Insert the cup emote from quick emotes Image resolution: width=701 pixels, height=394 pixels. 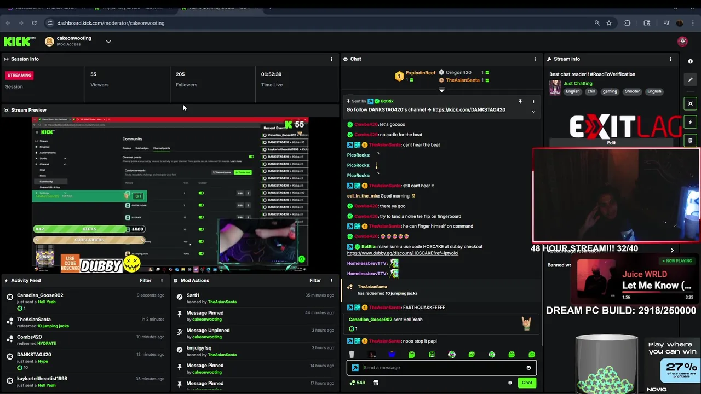[x=352, y=355]
